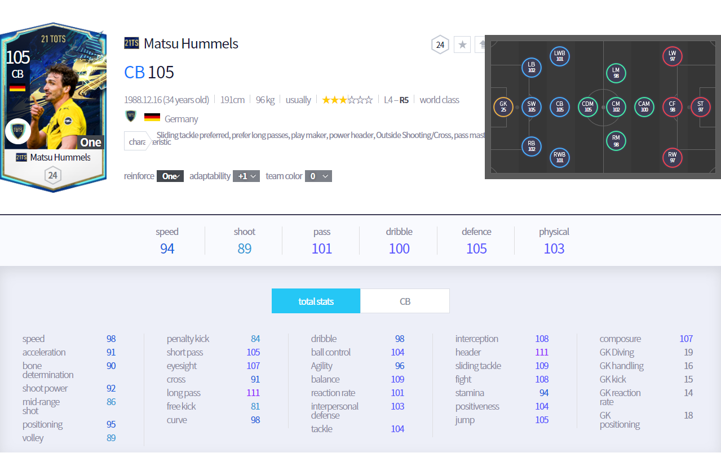Click the skill-move star rating

click(347, 100)
